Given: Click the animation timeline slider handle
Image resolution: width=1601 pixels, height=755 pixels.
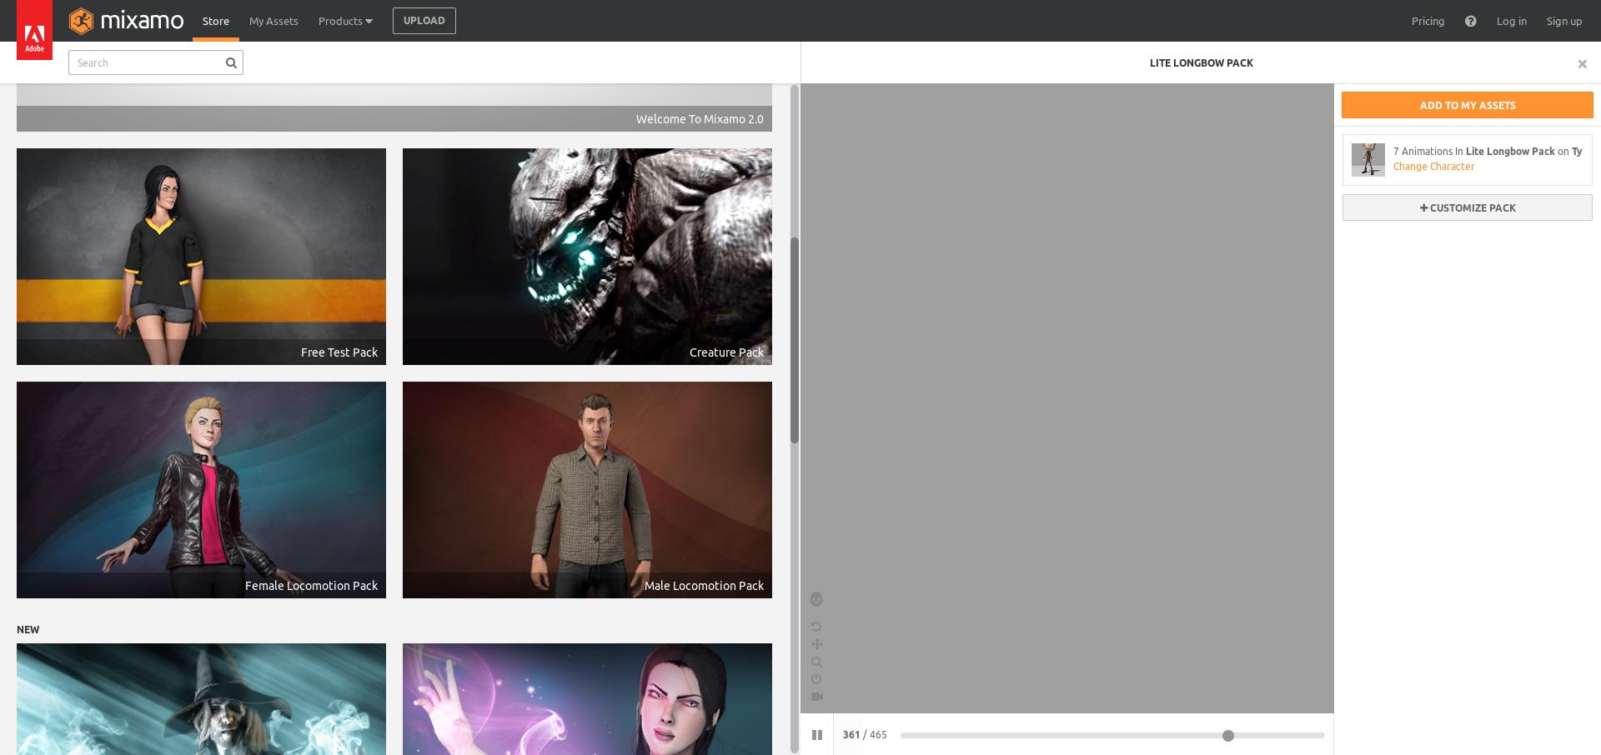Looking at the screenshot, I should [1227, 736].
